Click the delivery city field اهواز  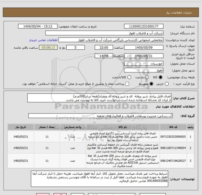[x=144, y=70]
